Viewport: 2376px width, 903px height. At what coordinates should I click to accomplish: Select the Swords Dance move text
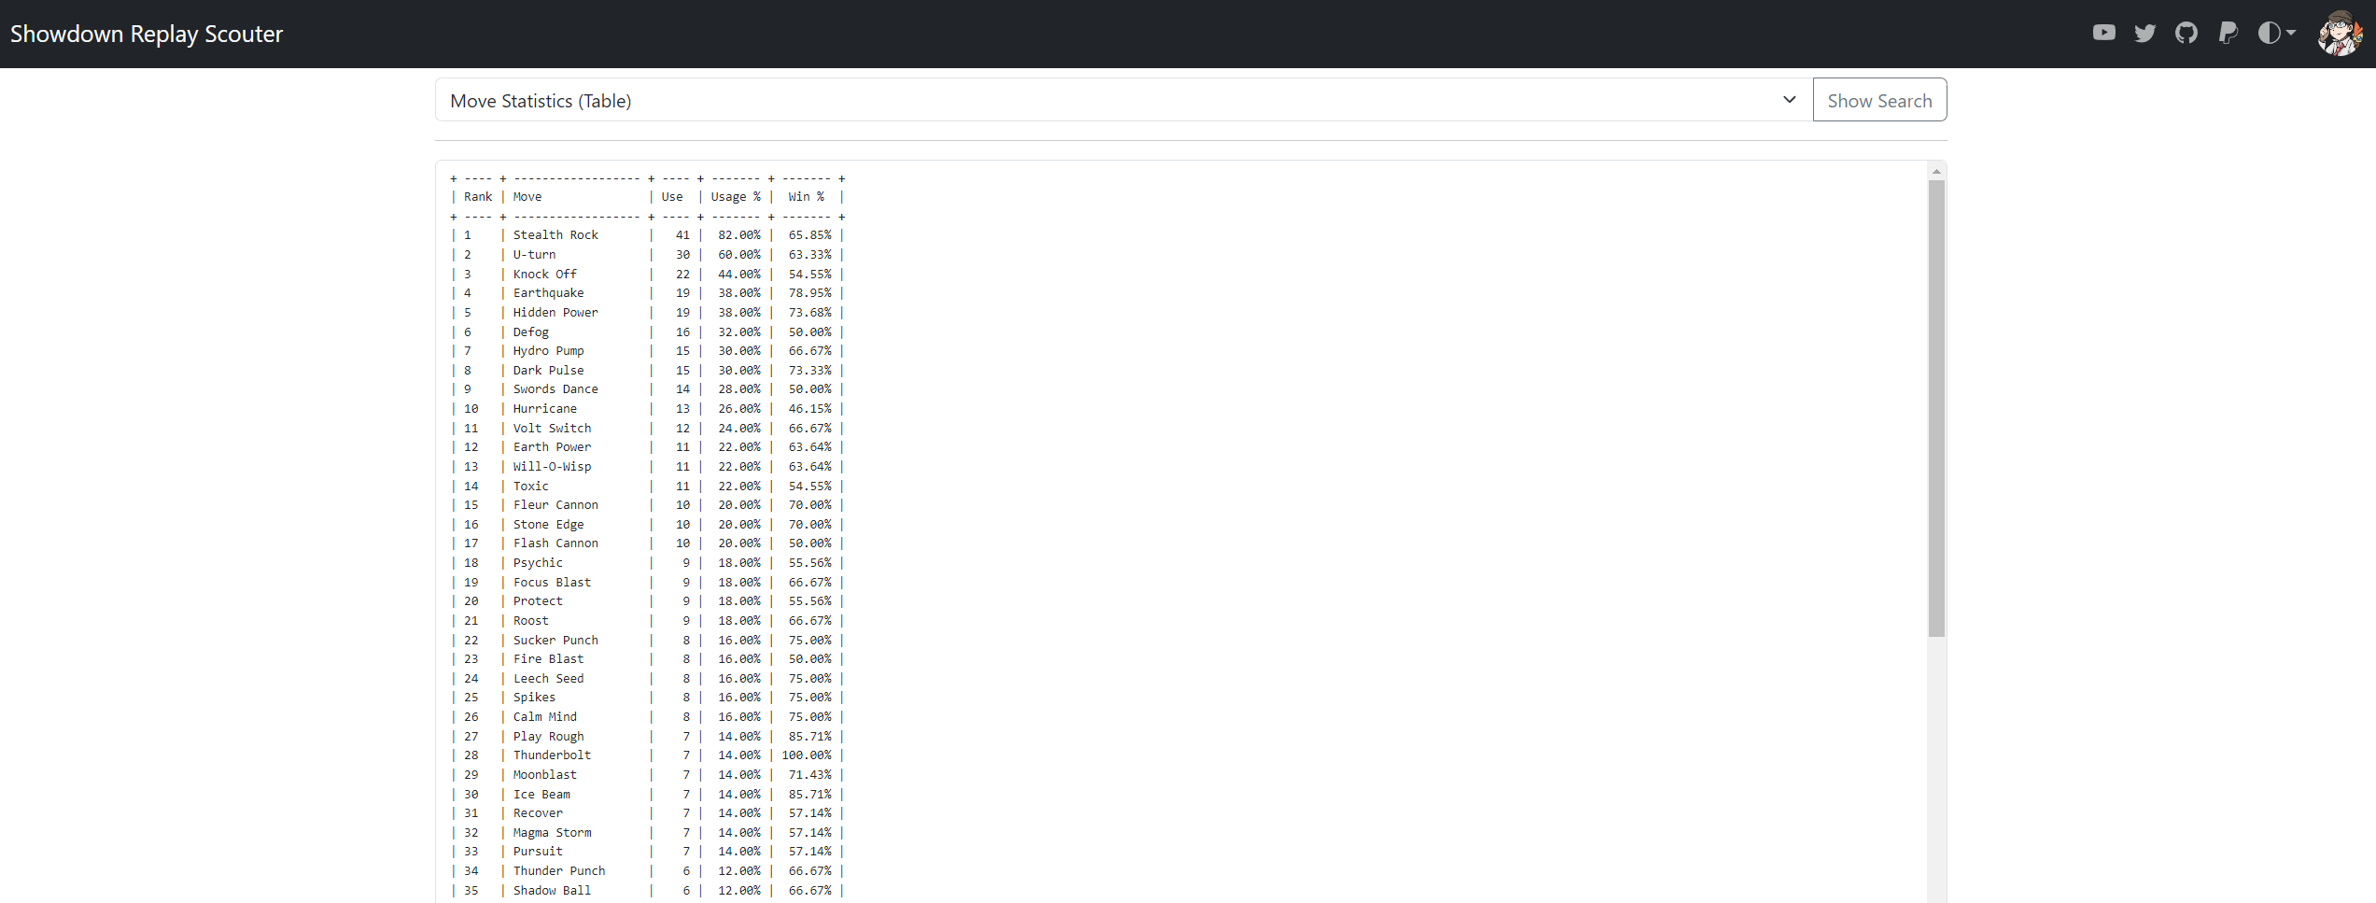click(x=555, y=389)
